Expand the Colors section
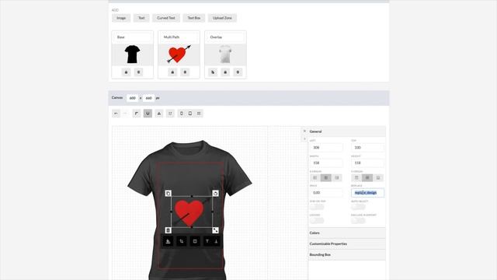The image size is (497, 280). tap(347, 233)
